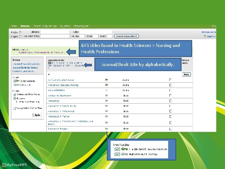Tick alert checkbox for Activities for Older People
The width and height of the screenshot is (225, 169).
tap(170, 95)
